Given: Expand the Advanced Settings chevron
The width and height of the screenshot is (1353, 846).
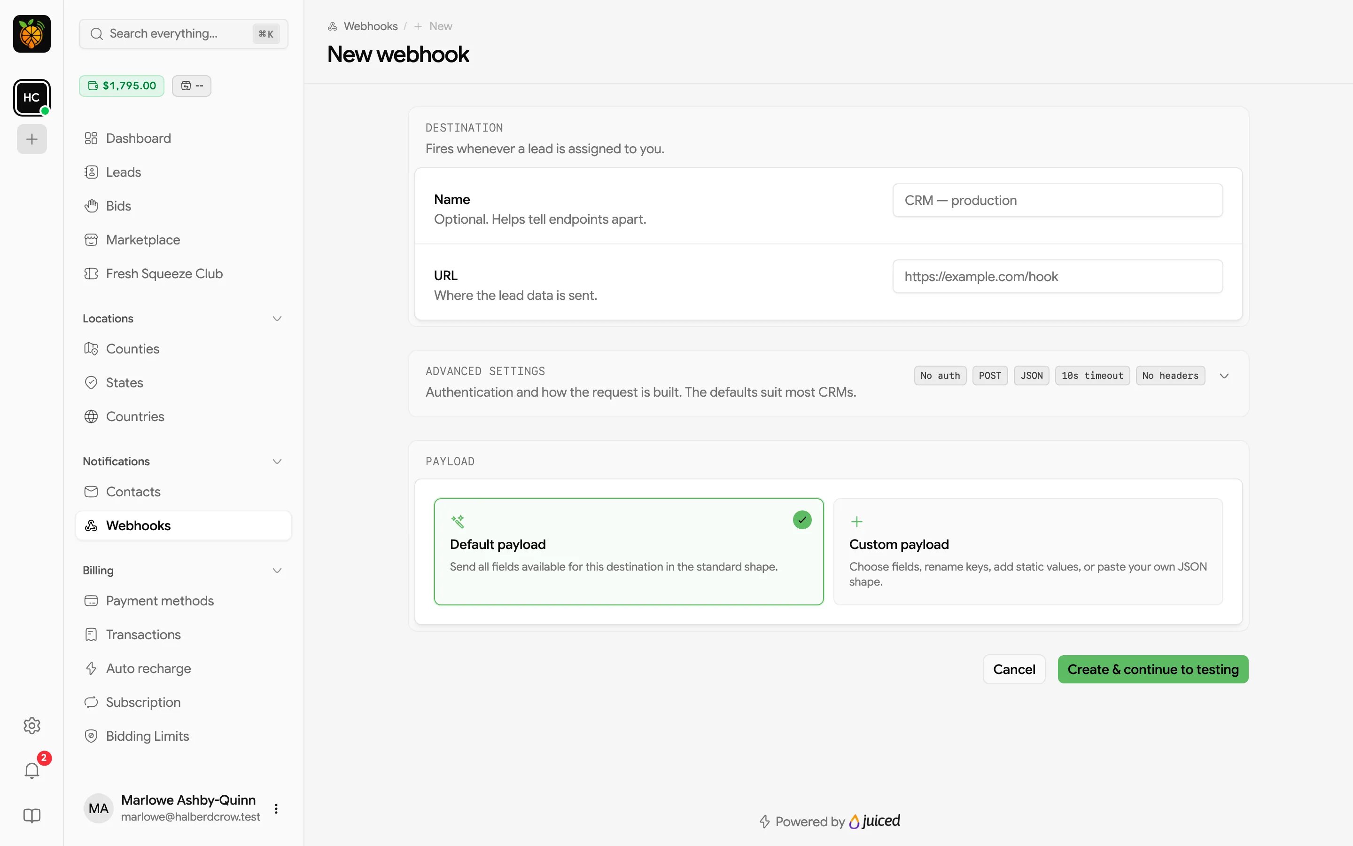Looking at the screenshot, I should point(1224,376).
